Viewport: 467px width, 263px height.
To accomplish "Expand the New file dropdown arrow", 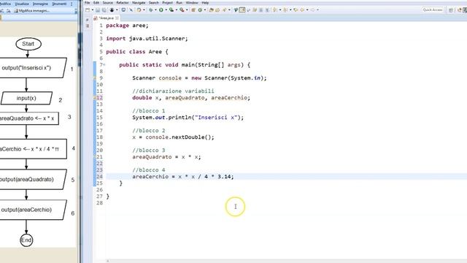I will click(93, 9).
